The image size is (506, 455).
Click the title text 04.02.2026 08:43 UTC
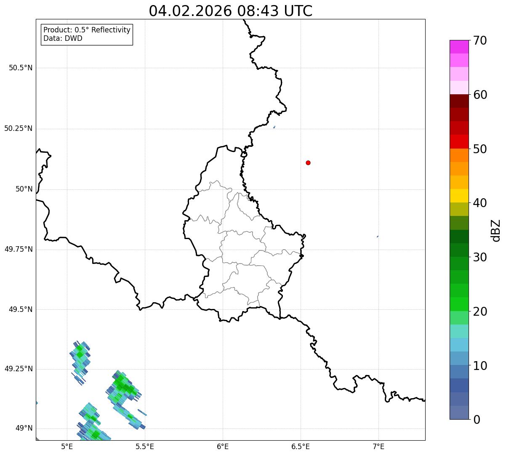231,11
